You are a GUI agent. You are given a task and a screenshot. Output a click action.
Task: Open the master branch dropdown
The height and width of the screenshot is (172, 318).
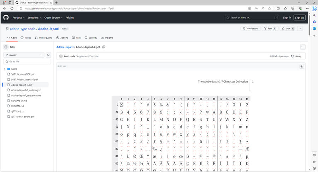24,55
